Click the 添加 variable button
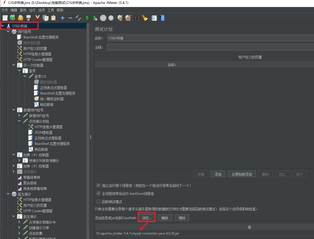The width and height of the screenshot is (314, 239). pyautogui.click(x=218, y=174)
